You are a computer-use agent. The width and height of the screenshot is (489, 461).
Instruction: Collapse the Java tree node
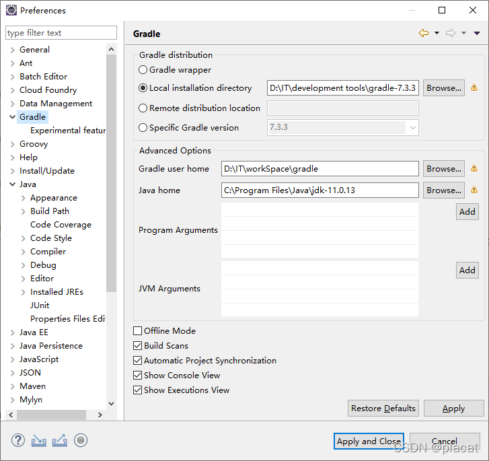[x=13, y=184]
